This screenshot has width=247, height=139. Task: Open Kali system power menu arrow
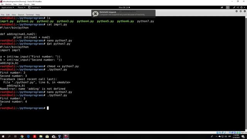[244, 7]
